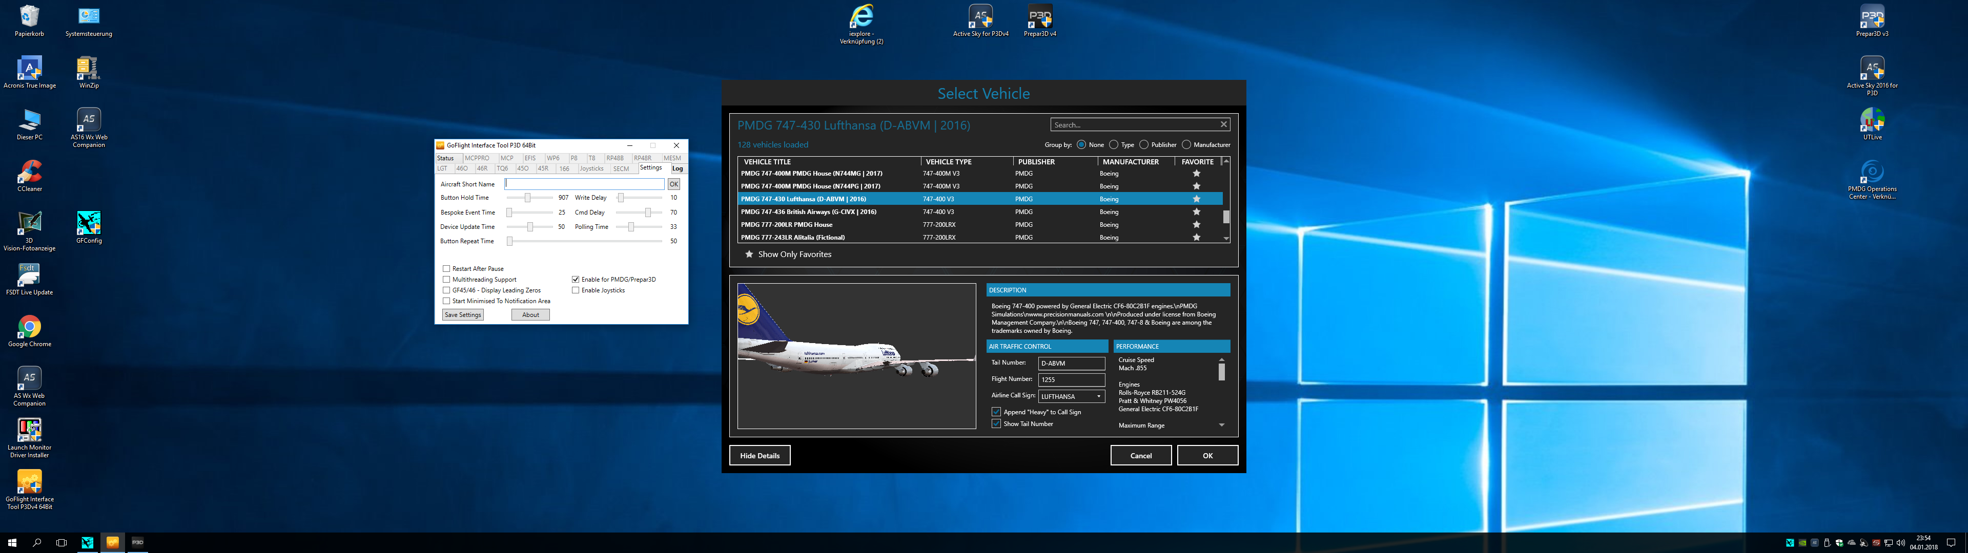
Task: Enable the Restart After Pause checkbox
Action: tap(446, 269)
